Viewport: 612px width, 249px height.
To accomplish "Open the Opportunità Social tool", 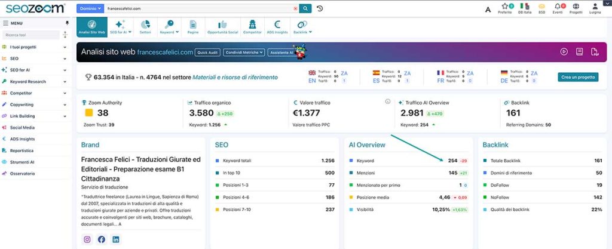I will point(222,27).
